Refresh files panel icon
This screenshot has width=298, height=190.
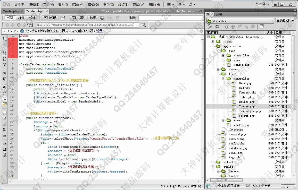pyautogui.click(x=217, y=27)
